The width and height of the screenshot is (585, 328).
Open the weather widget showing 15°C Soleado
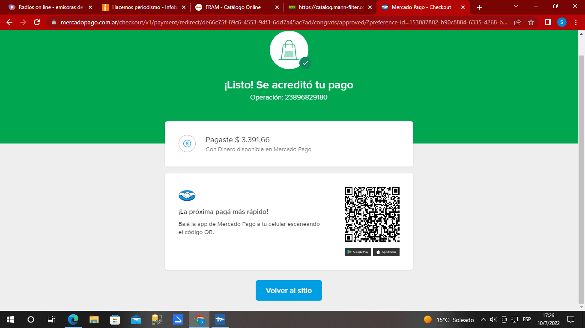(449, 319)
